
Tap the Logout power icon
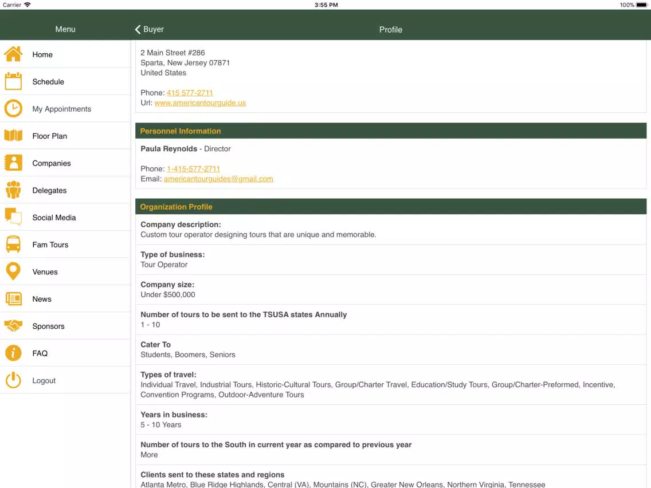pyautogui.click(x=13, y=380)
